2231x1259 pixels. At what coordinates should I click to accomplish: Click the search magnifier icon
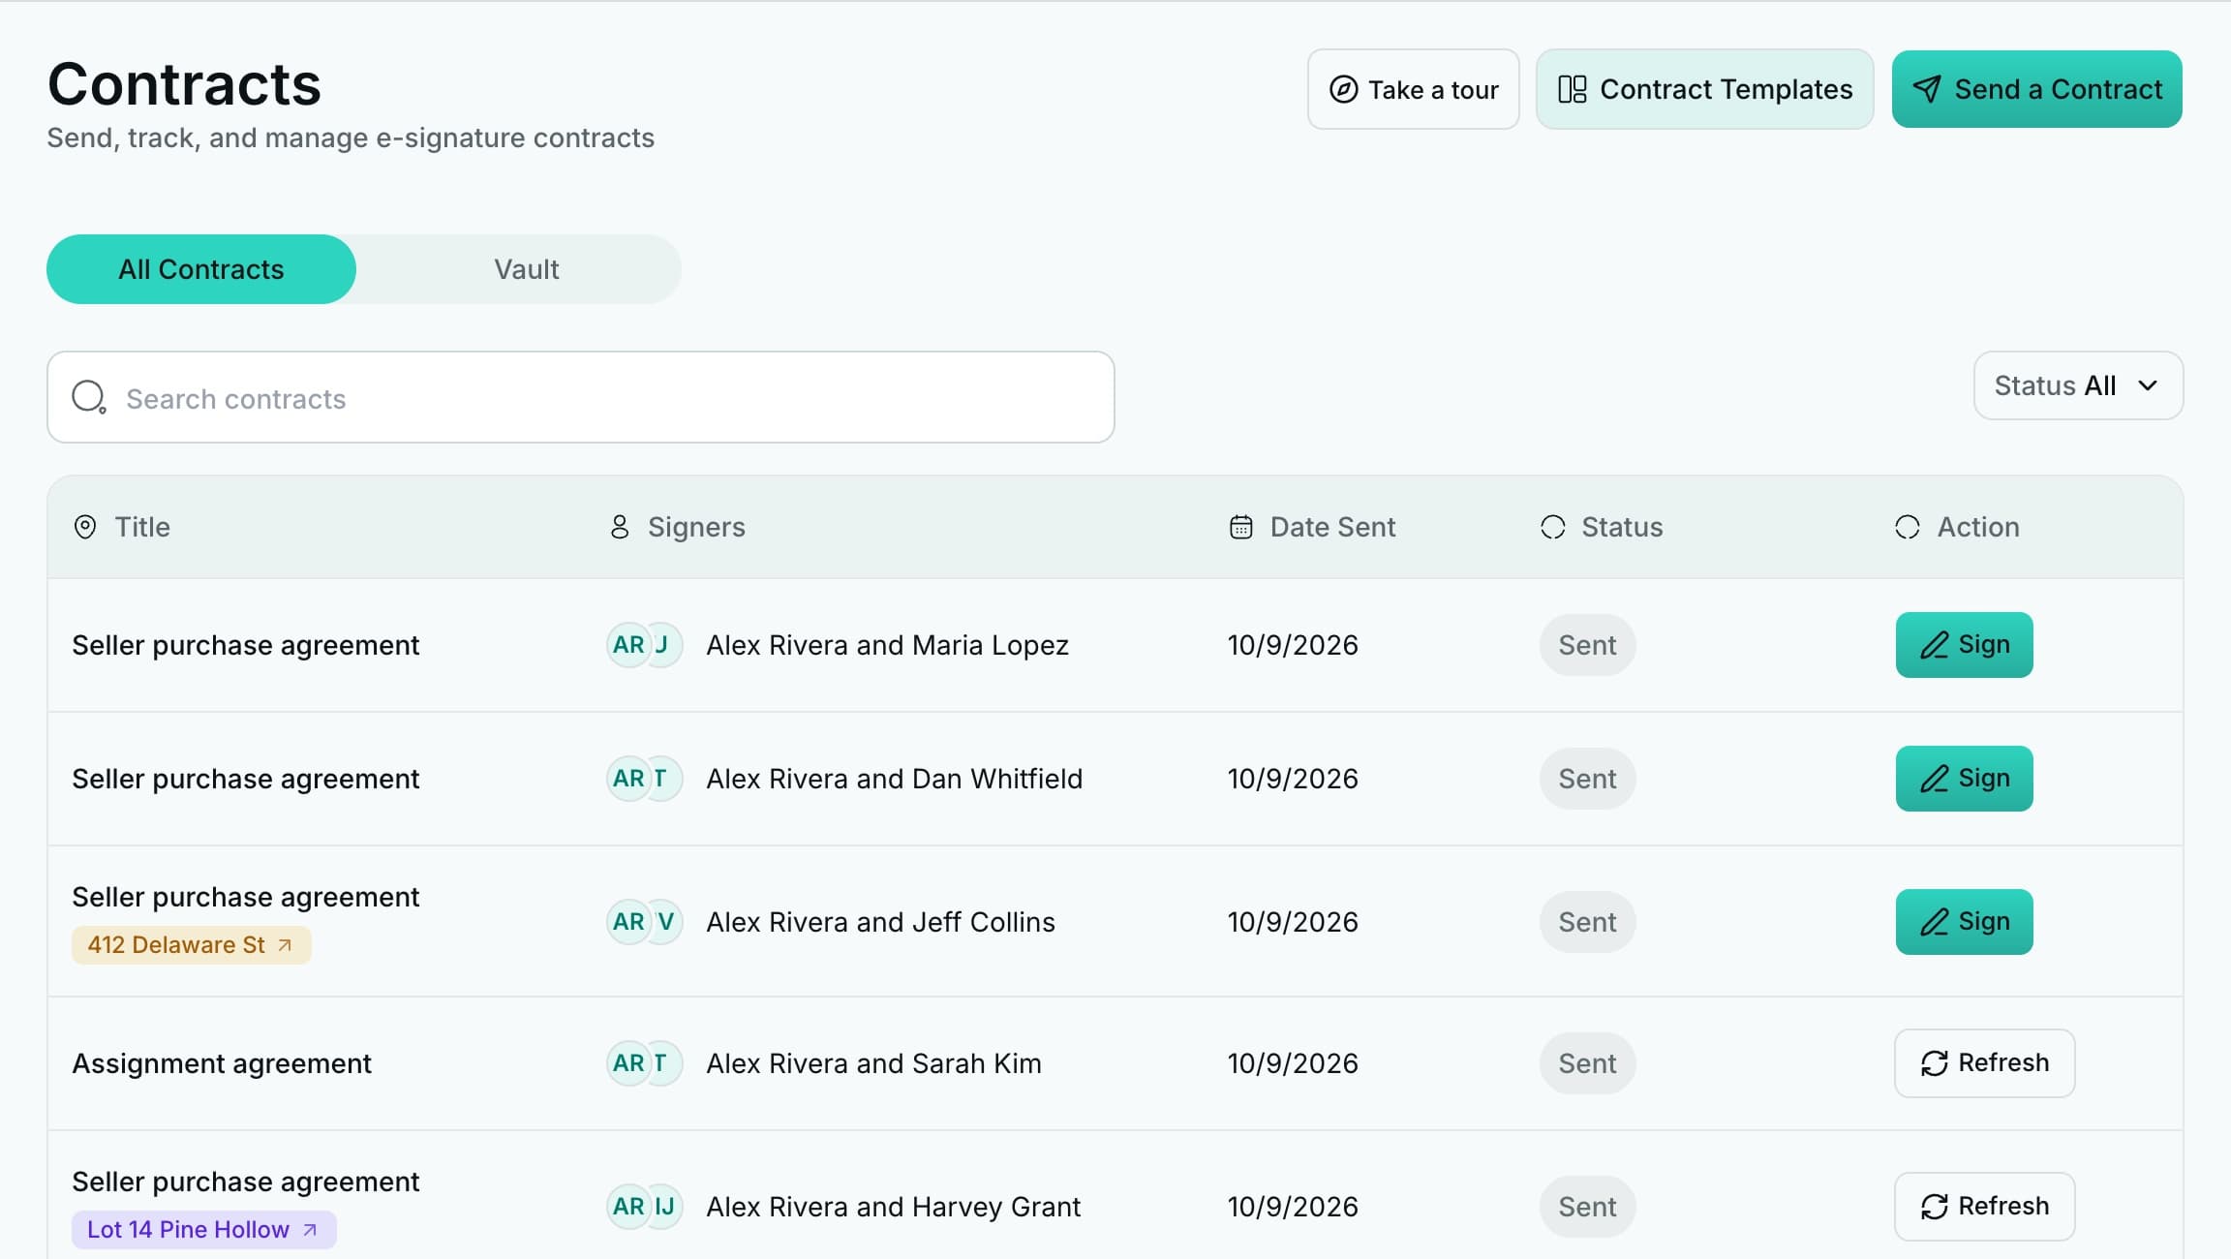[89, 397]
